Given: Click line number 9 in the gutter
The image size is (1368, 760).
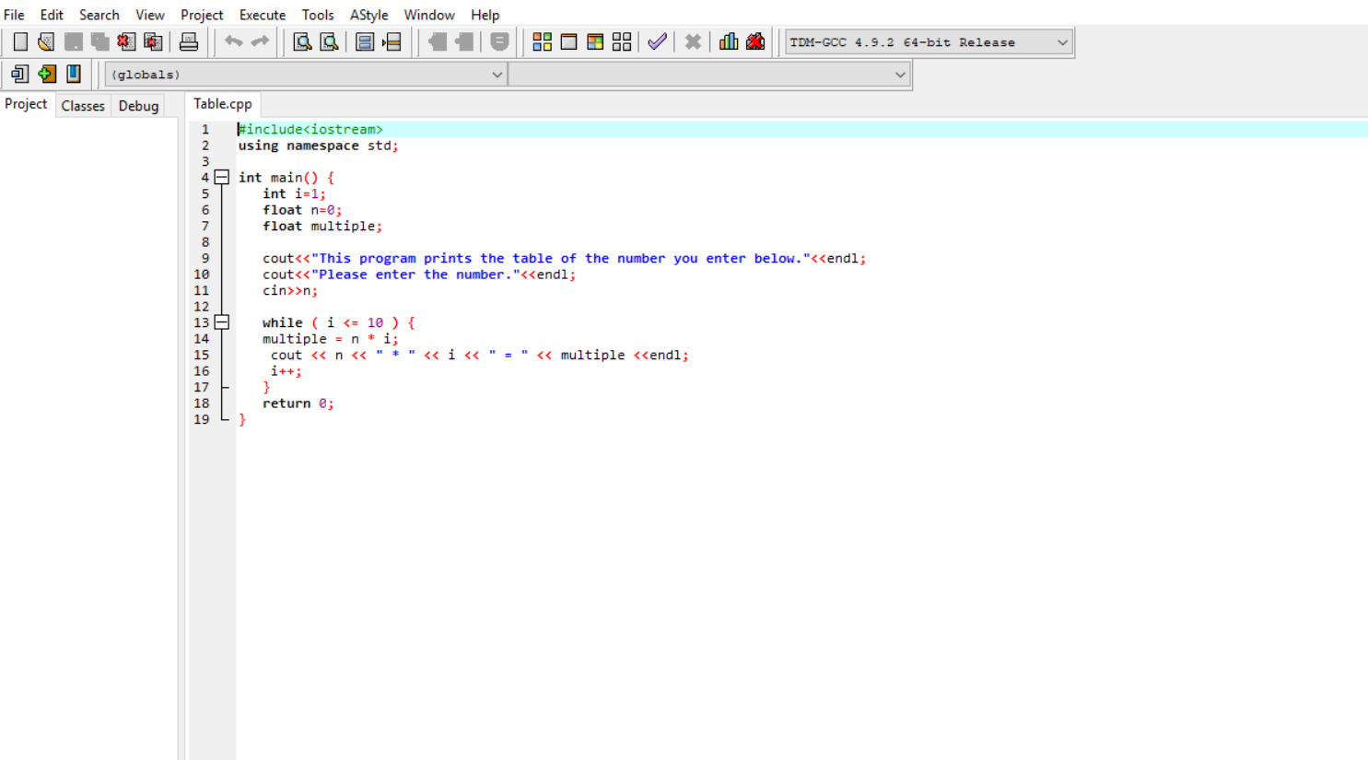Looking at the screenshot, I should 205,259.
